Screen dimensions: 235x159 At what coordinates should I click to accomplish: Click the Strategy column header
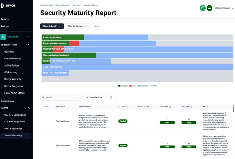tap(60, 107)
